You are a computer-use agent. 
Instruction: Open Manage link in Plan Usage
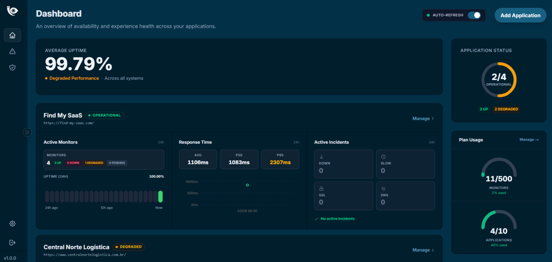click(529, 140)
